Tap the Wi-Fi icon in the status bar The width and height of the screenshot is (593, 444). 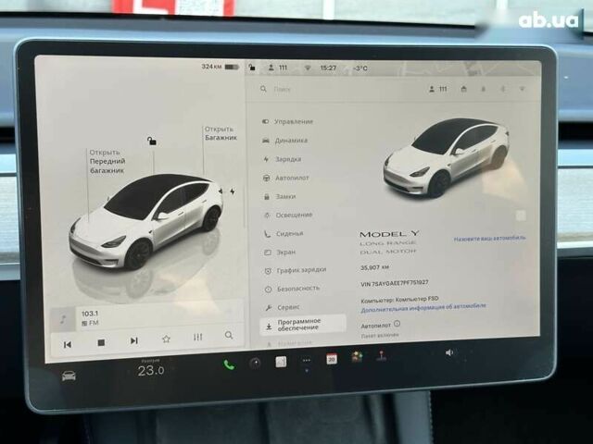tap(308, 68)
